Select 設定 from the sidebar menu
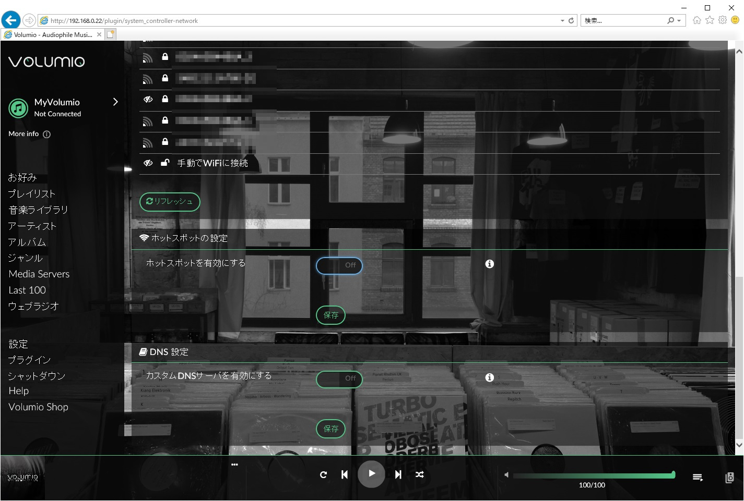 pyautogui.click(x=18, y=344)
